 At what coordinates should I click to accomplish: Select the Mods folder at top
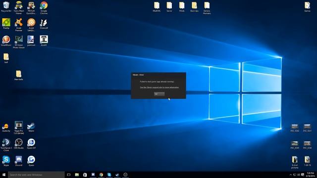(182, 7)
